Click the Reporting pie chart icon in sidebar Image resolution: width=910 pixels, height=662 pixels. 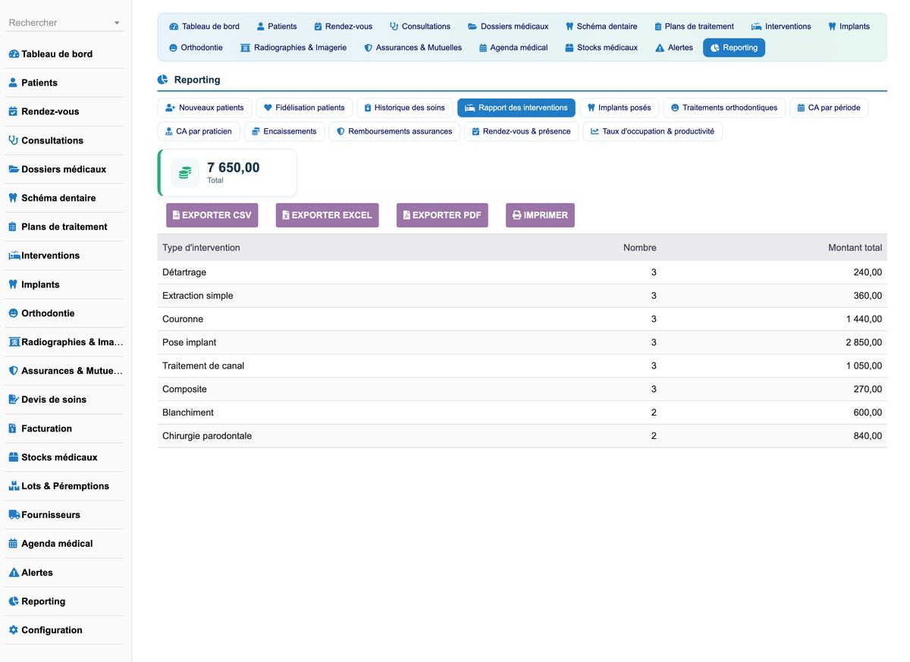click(14, 601)
